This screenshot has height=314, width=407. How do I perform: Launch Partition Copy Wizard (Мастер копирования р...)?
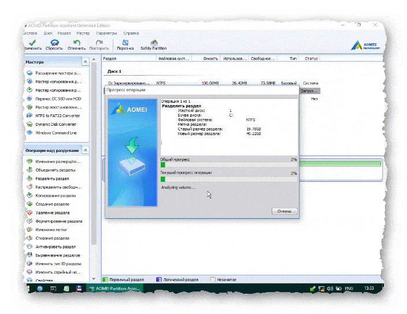(x=54, y=90)
